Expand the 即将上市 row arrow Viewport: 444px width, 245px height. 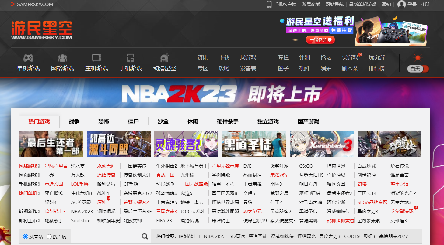click(39, 221)
